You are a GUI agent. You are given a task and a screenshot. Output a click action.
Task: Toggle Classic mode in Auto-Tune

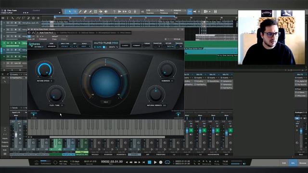pyautogui.click(x=125, y=46)
